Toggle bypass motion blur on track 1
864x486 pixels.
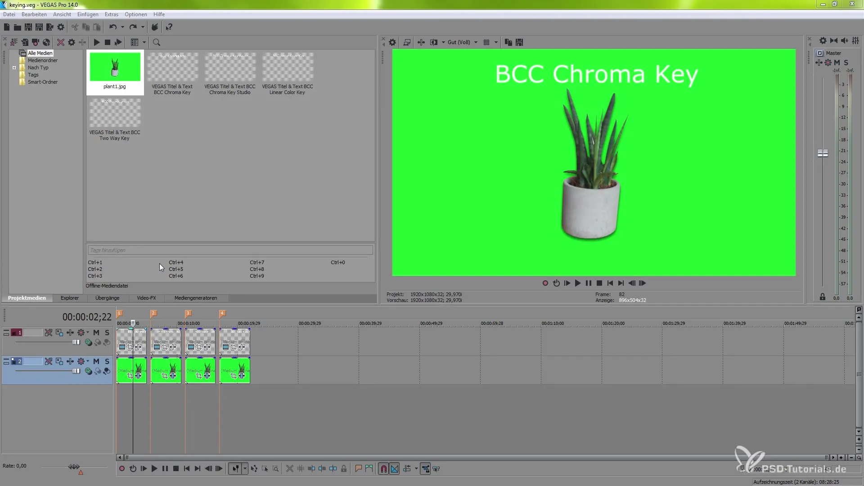(48, 333)
